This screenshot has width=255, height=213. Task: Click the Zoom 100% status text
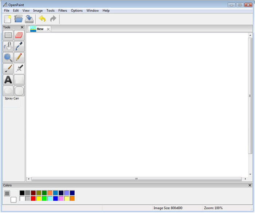click(213, 208)
